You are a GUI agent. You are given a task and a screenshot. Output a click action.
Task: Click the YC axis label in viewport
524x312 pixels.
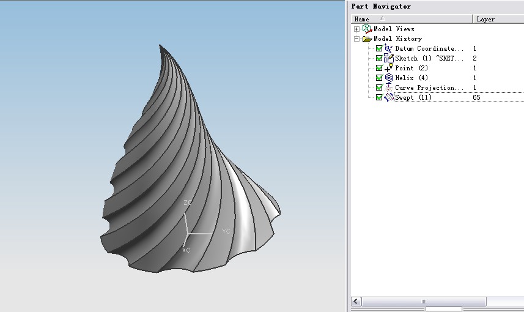226,231
